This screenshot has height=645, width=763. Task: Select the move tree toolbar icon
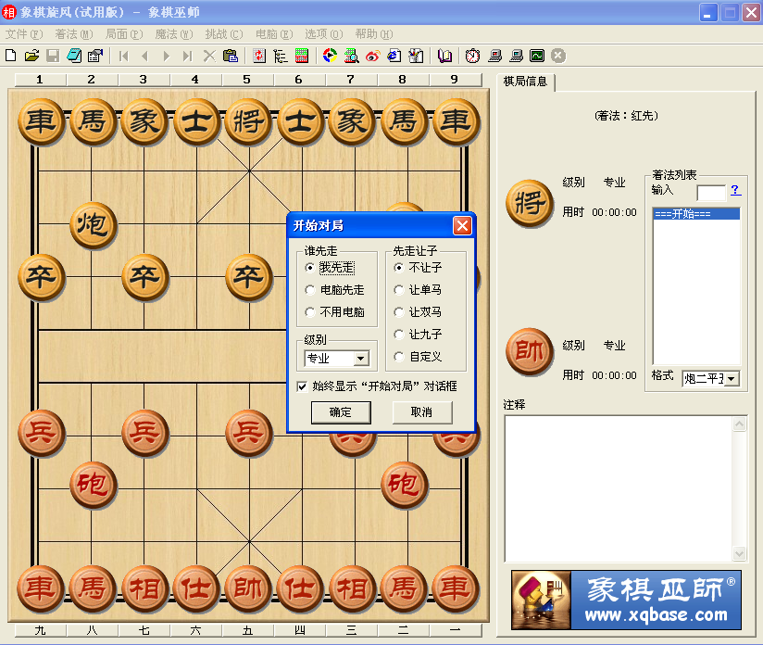click(x=279, y=55)
